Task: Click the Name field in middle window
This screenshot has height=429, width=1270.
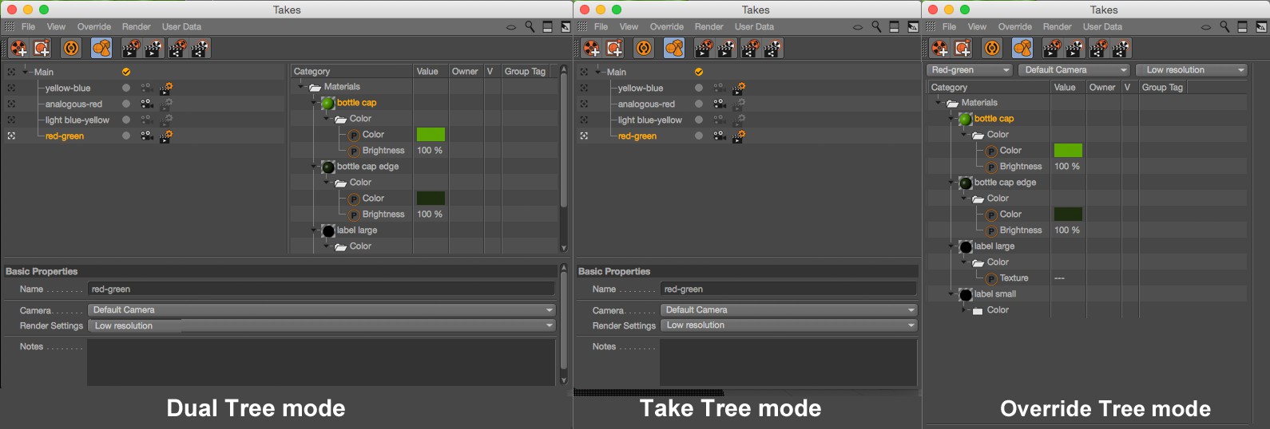Action: (x=788, y=289)
